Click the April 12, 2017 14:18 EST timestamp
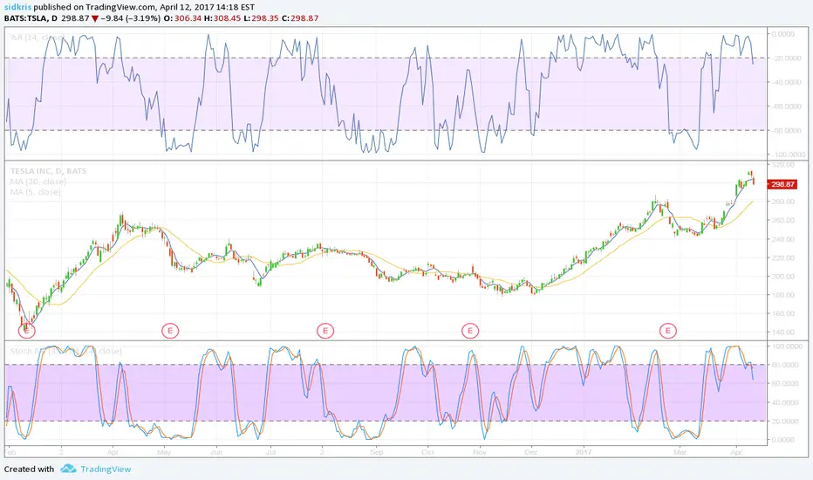This screenshot has height=480, width=813. coord(208,7)
